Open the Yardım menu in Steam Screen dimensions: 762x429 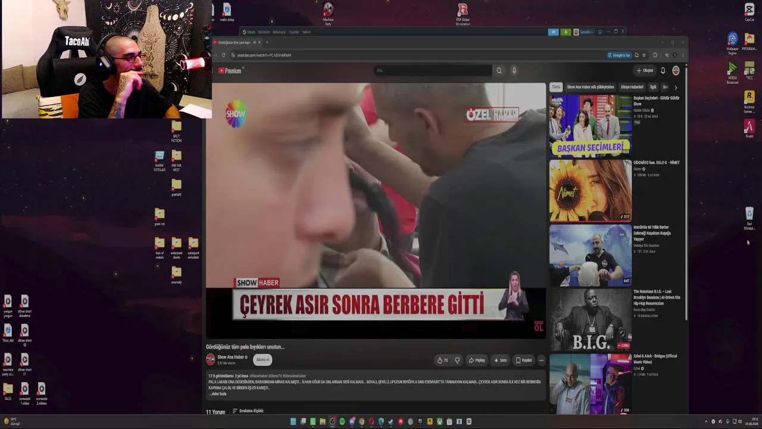(307, 32)
